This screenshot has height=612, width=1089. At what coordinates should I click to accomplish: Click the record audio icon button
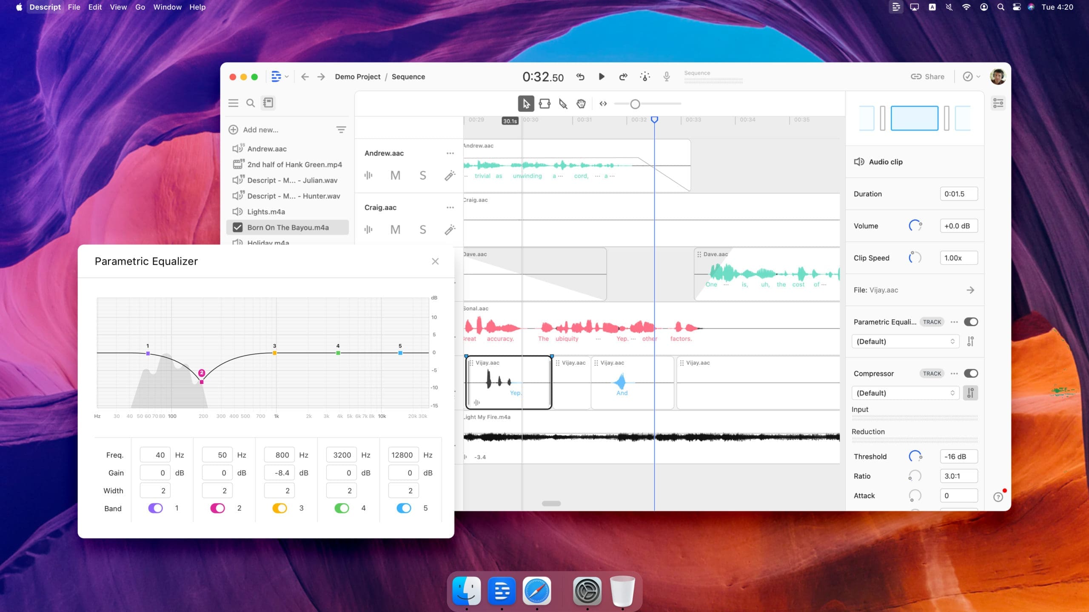667,76
